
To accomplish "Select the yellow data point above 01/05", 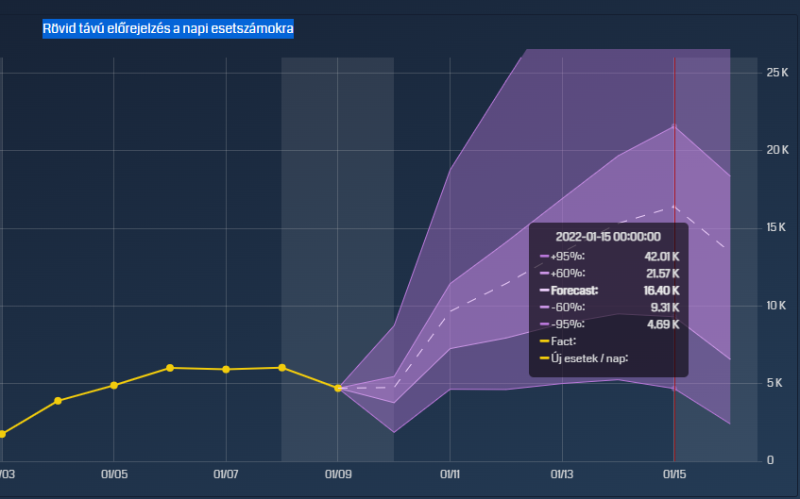I will click(x=114, y=385).
